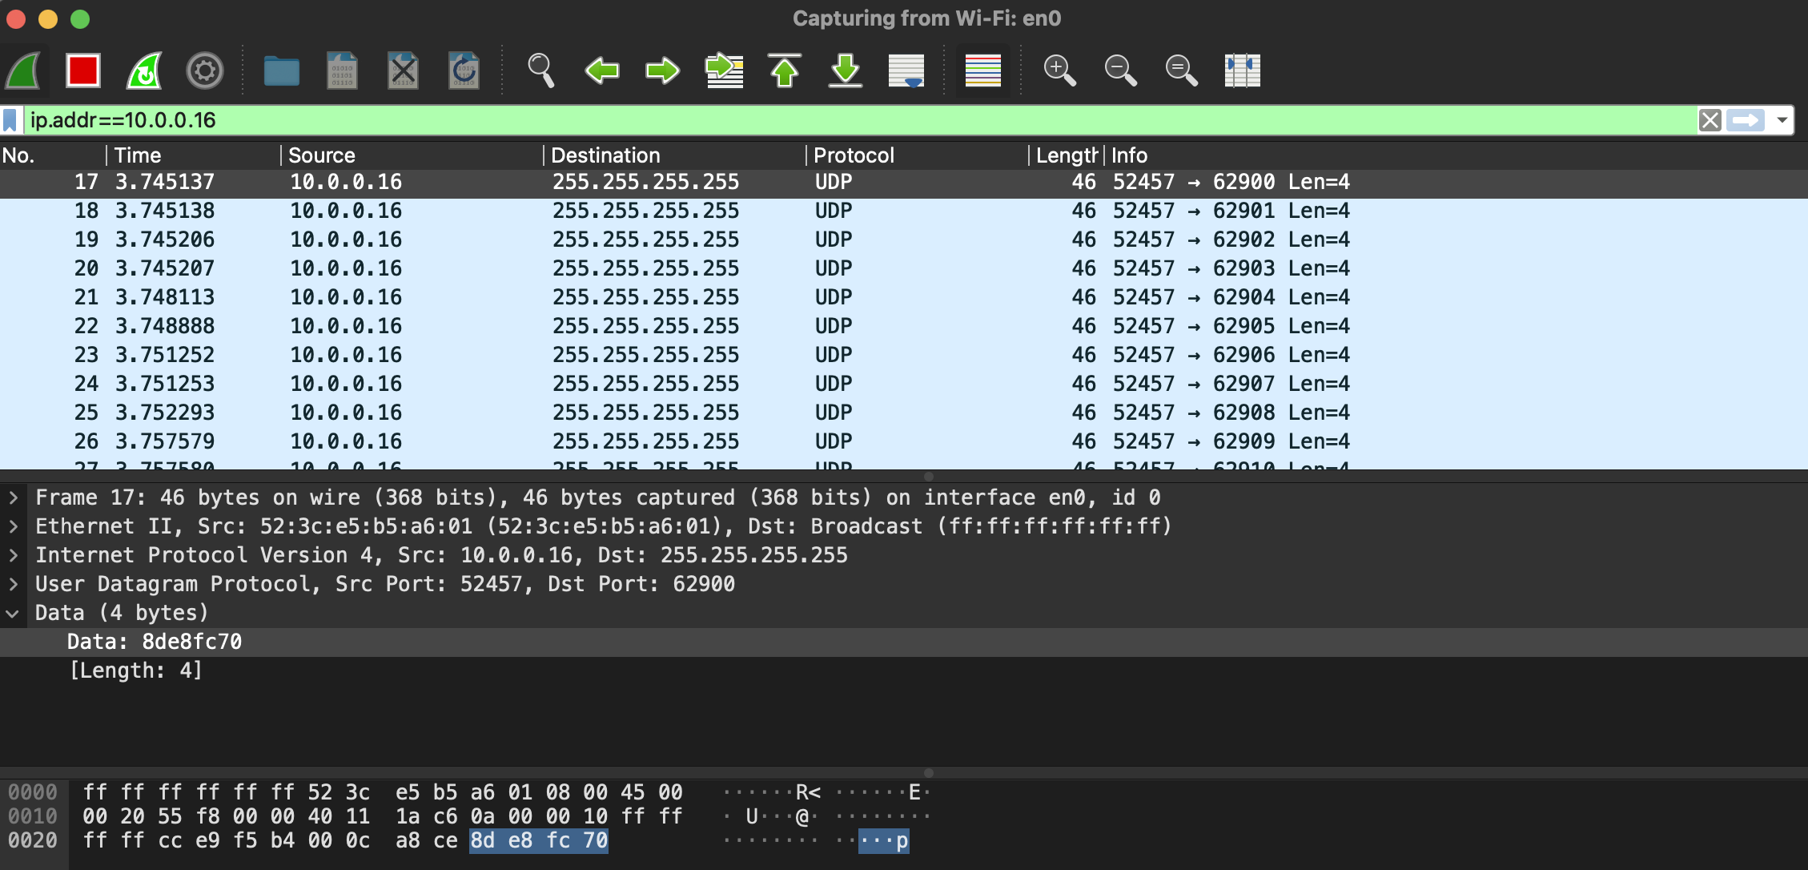Image resolution: width=1808 pixels, height=870 pixels.
Task: Click the display filter bookmark icon
Action: tap(10, 120)
